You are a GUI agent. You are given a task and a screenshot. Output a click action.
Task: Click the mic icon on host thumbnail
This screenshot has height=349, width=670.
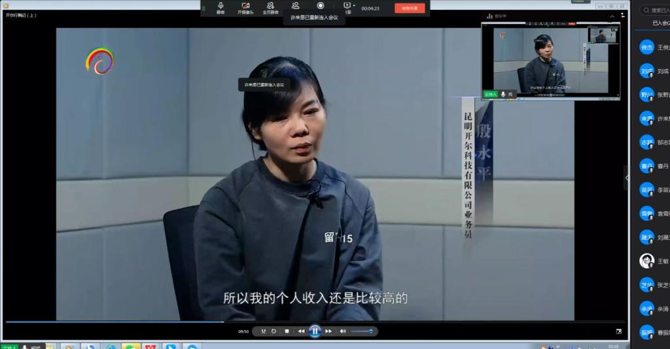(503, 94)
